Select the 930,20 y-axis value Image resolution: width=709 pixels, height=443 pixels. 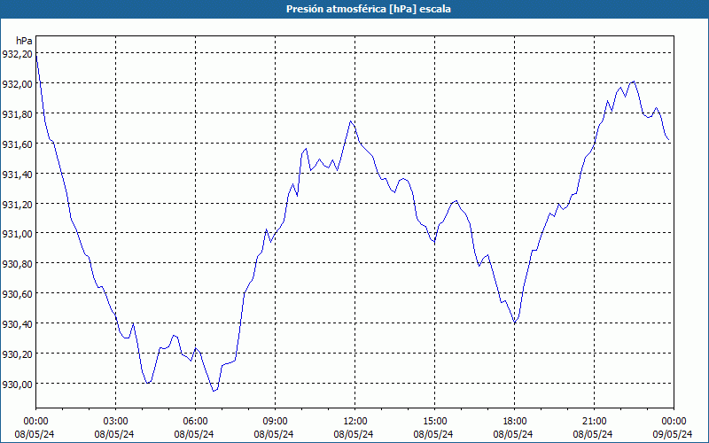pyautogui.click(x=17, y=354)
